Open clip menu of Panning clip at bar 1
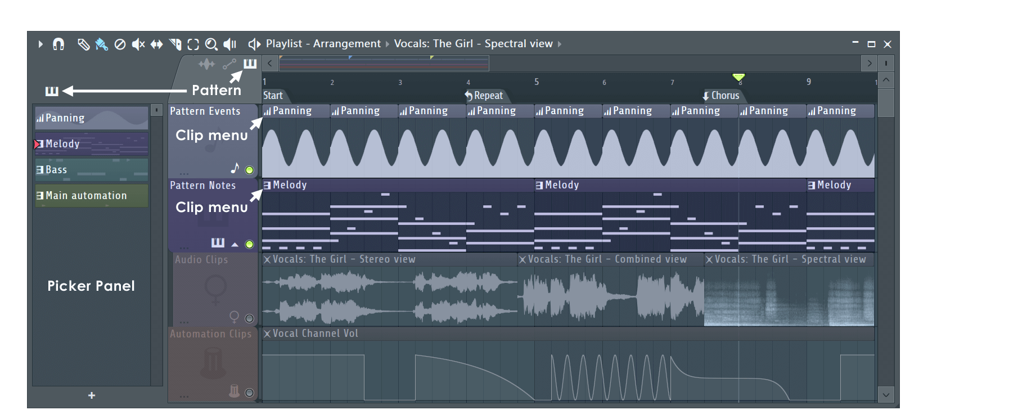 [x=268, y=111]
